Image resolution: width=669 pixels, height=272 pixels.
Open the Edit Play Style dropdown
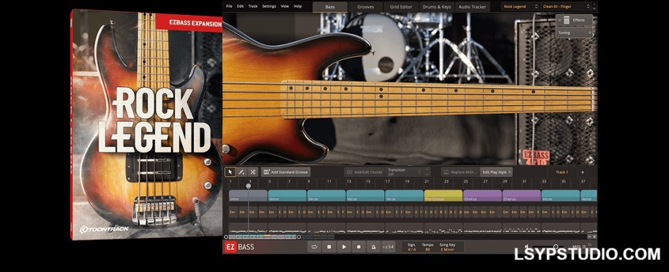(x=497, y=172)
